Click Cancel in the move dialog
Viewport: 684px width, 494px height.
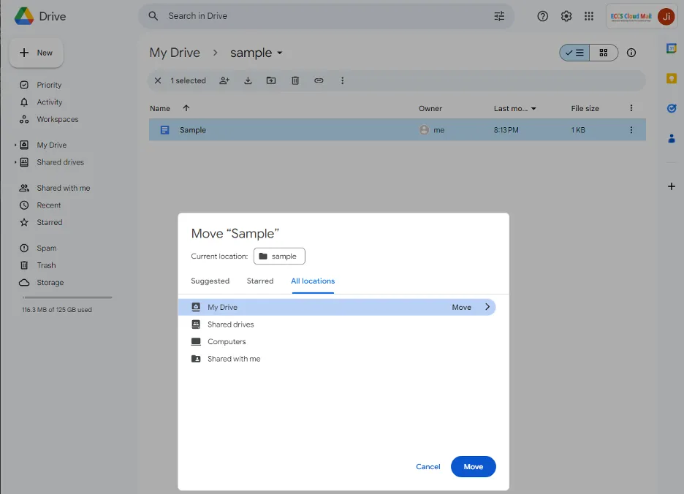point(427,467)
